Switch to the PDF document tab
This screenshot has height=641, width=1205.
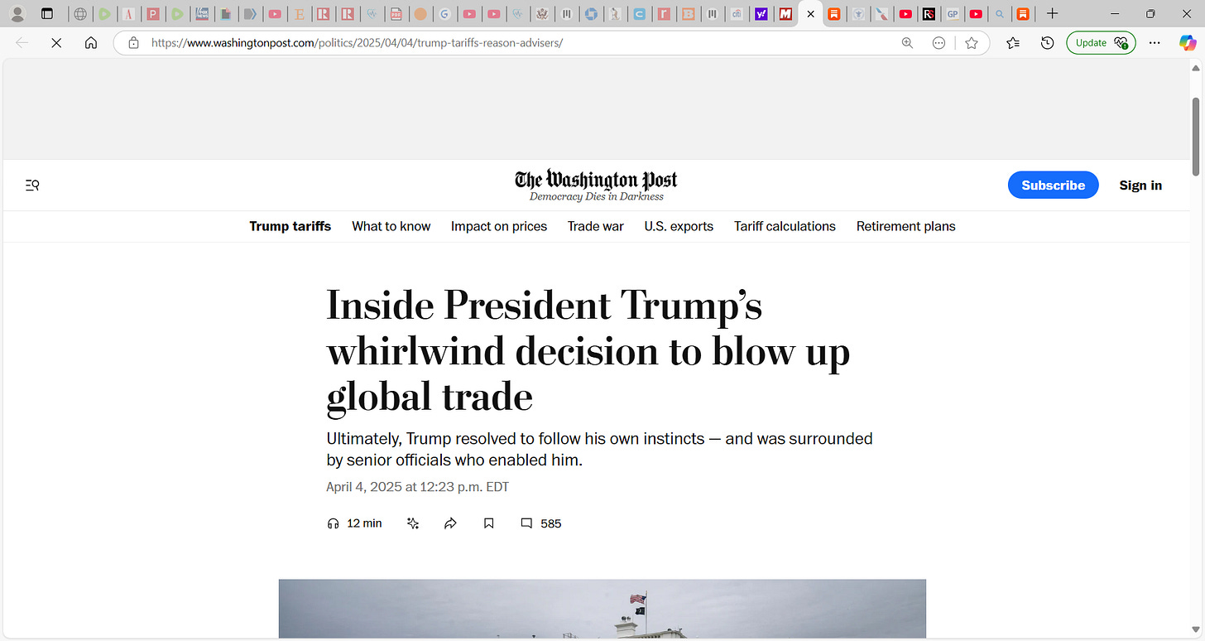[396, 14]
